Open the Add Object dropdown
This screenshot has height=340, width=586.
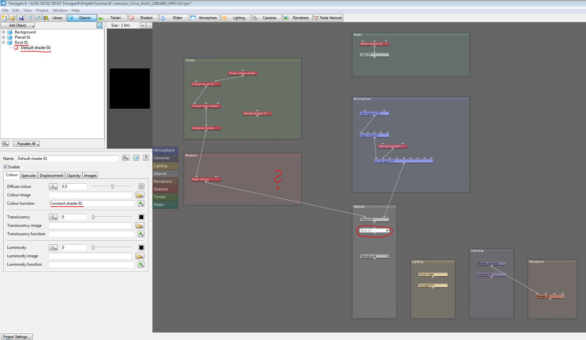pyautogui.click(x=18, y=25)
